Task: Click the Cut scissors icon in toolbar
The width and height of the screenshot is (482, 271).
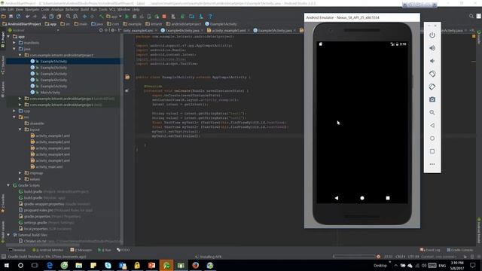Action: pos(44,17)
